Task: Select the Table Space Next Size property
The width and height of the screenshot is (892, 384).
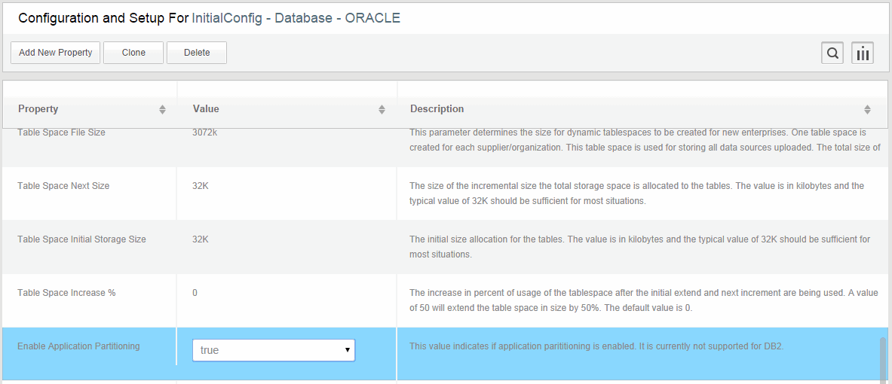Action: (x=63, y=186)
